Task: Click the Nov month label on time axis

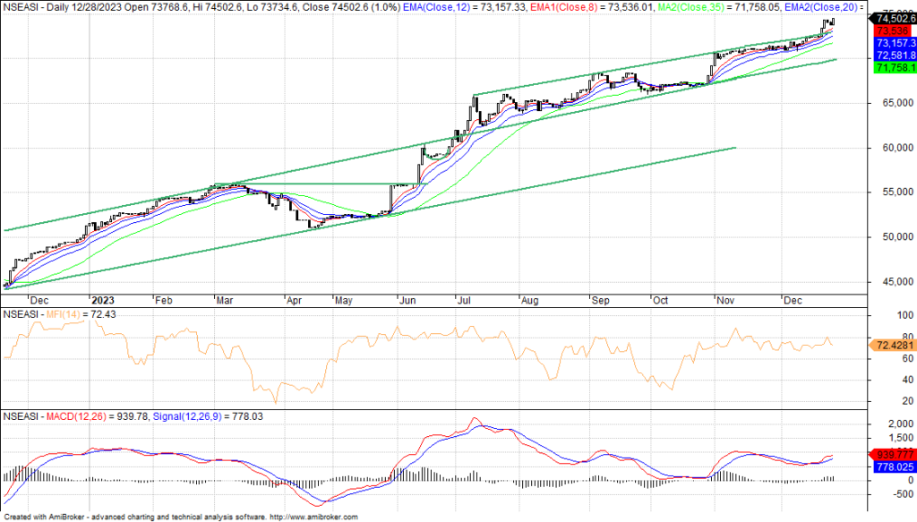Action: 723,301
